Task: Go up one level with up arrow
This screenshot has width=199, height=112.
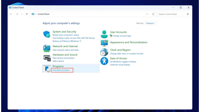Action: (27, 14)
